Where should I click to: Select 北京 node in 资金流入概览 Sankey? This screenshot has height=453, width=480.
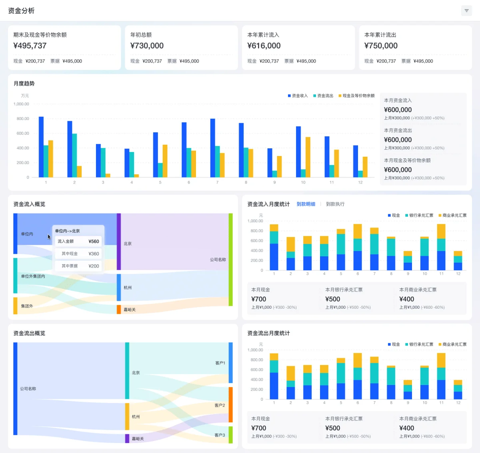click(x=119, y=241)
